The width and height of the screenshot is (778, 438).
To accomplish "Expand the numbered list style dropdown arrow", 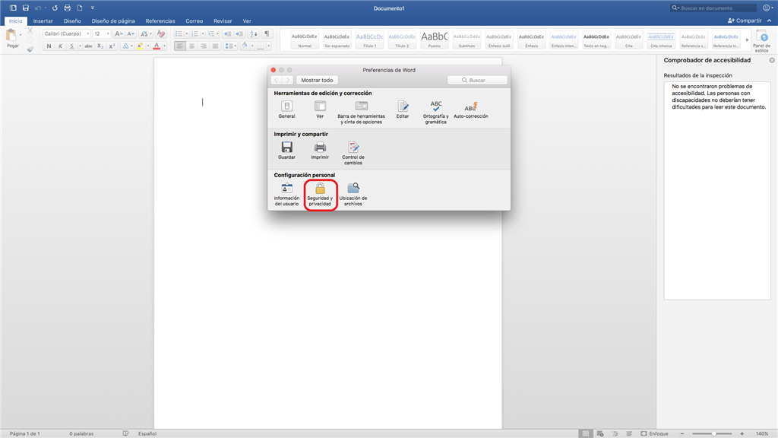I will click(x=202, y=33).
